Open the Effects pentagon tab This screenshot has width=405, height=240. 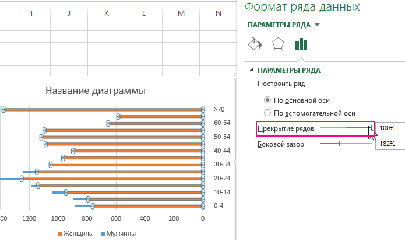[x=278, y=44]
